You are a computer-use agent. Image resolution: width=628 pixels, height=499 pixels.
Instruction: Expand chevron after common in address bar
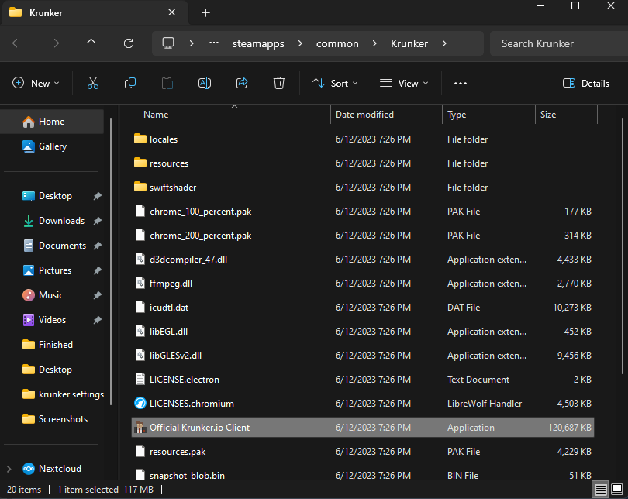pos(374,43)
